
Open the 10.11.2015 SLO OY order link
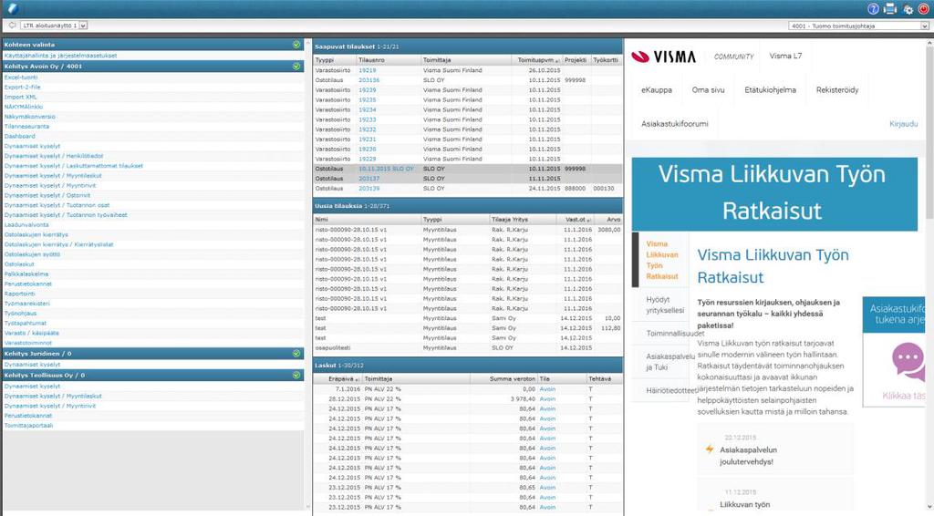click(x=386, y=169)
